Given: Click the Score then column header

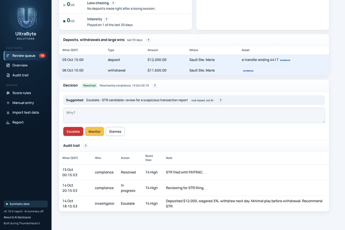Looking at the screenshot, I should click(x=149, y=158).
